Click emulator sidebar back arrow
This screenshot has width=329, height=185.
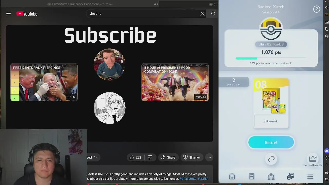pos(327,165)
